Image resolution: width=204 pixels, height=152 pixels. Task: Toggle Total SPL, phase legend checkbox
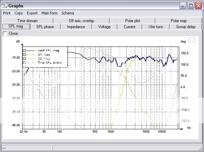(x=24, y=63)
